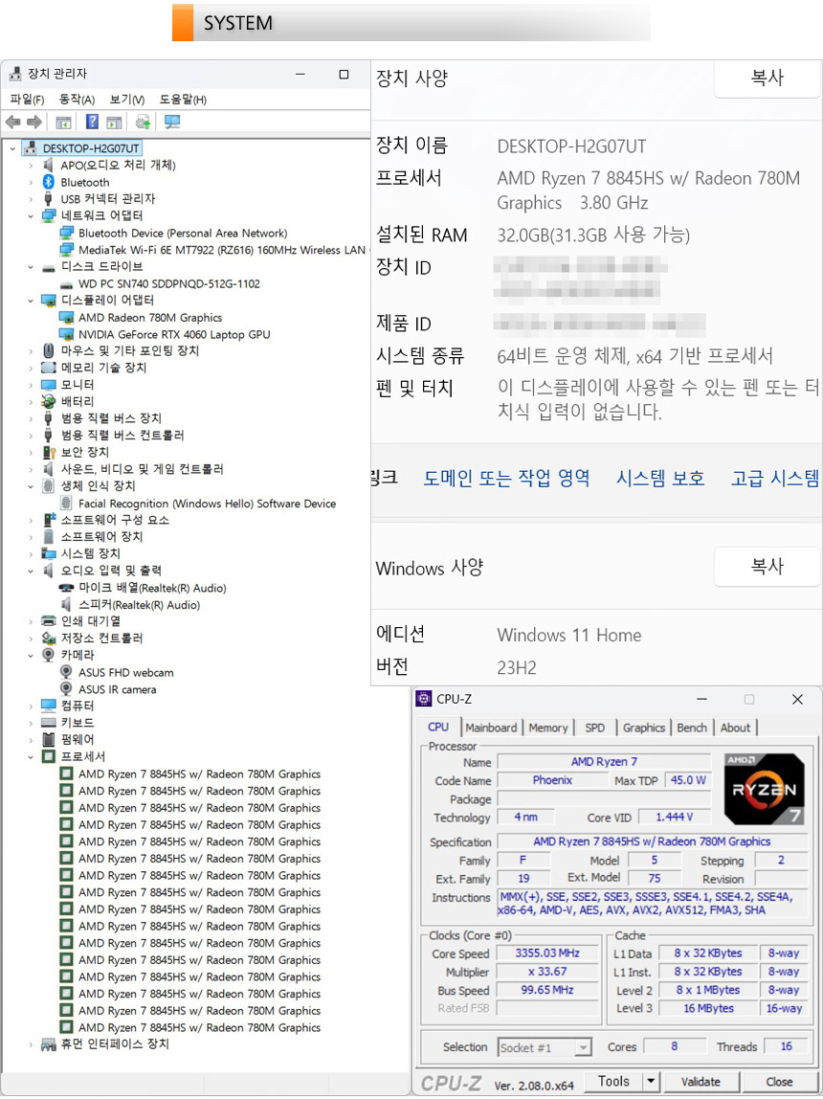The height and width of the screenshot is (1099, 823).
Task: Click 복사 button beside 장치 사양
Action: point(767,79)
